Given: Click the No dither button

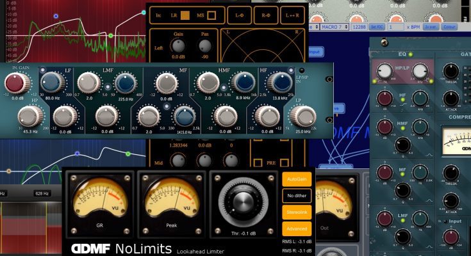Looking at the screenshot, I should 297,196.
